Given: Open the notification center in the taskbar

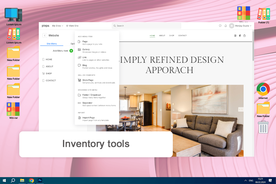Looking at the screenshot, I should pyautogui.click(x=270, y=181).
